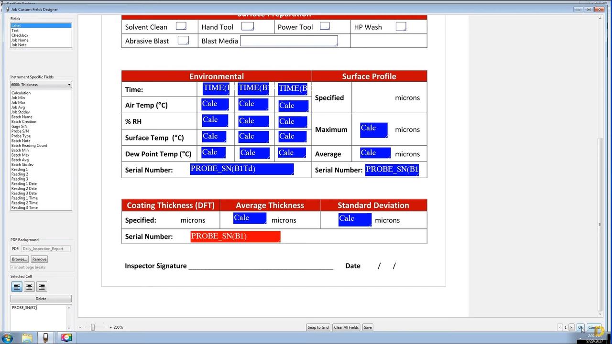Apply center alignment to the selected cell
Viewport: 612px width, 344px height.
29,286
